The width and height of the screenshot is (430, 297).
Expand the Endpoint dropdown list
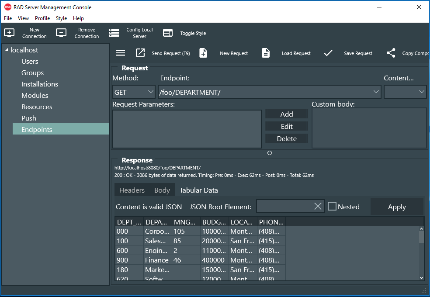point(376,92)
